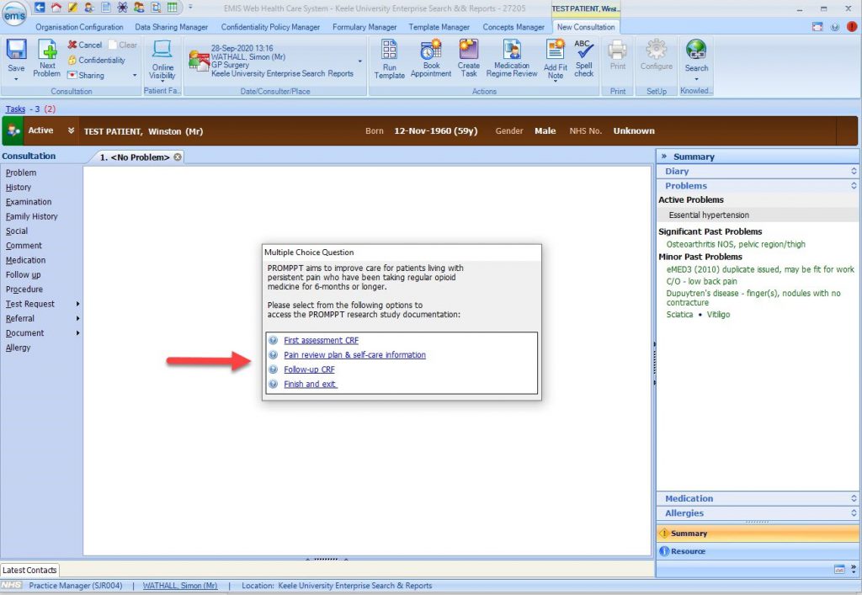
Task: Expand the Medication section in Summary panel
Action: [x=854, y=498]
